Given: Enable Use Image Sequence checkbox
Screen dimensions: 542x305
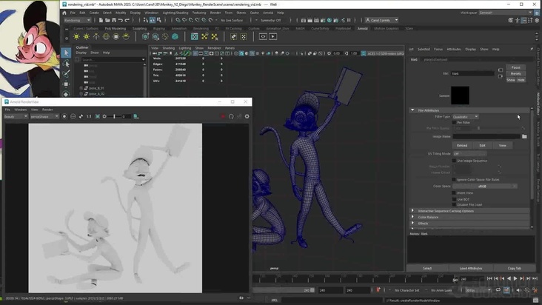Looking at the screenshot, I should 454,161.
